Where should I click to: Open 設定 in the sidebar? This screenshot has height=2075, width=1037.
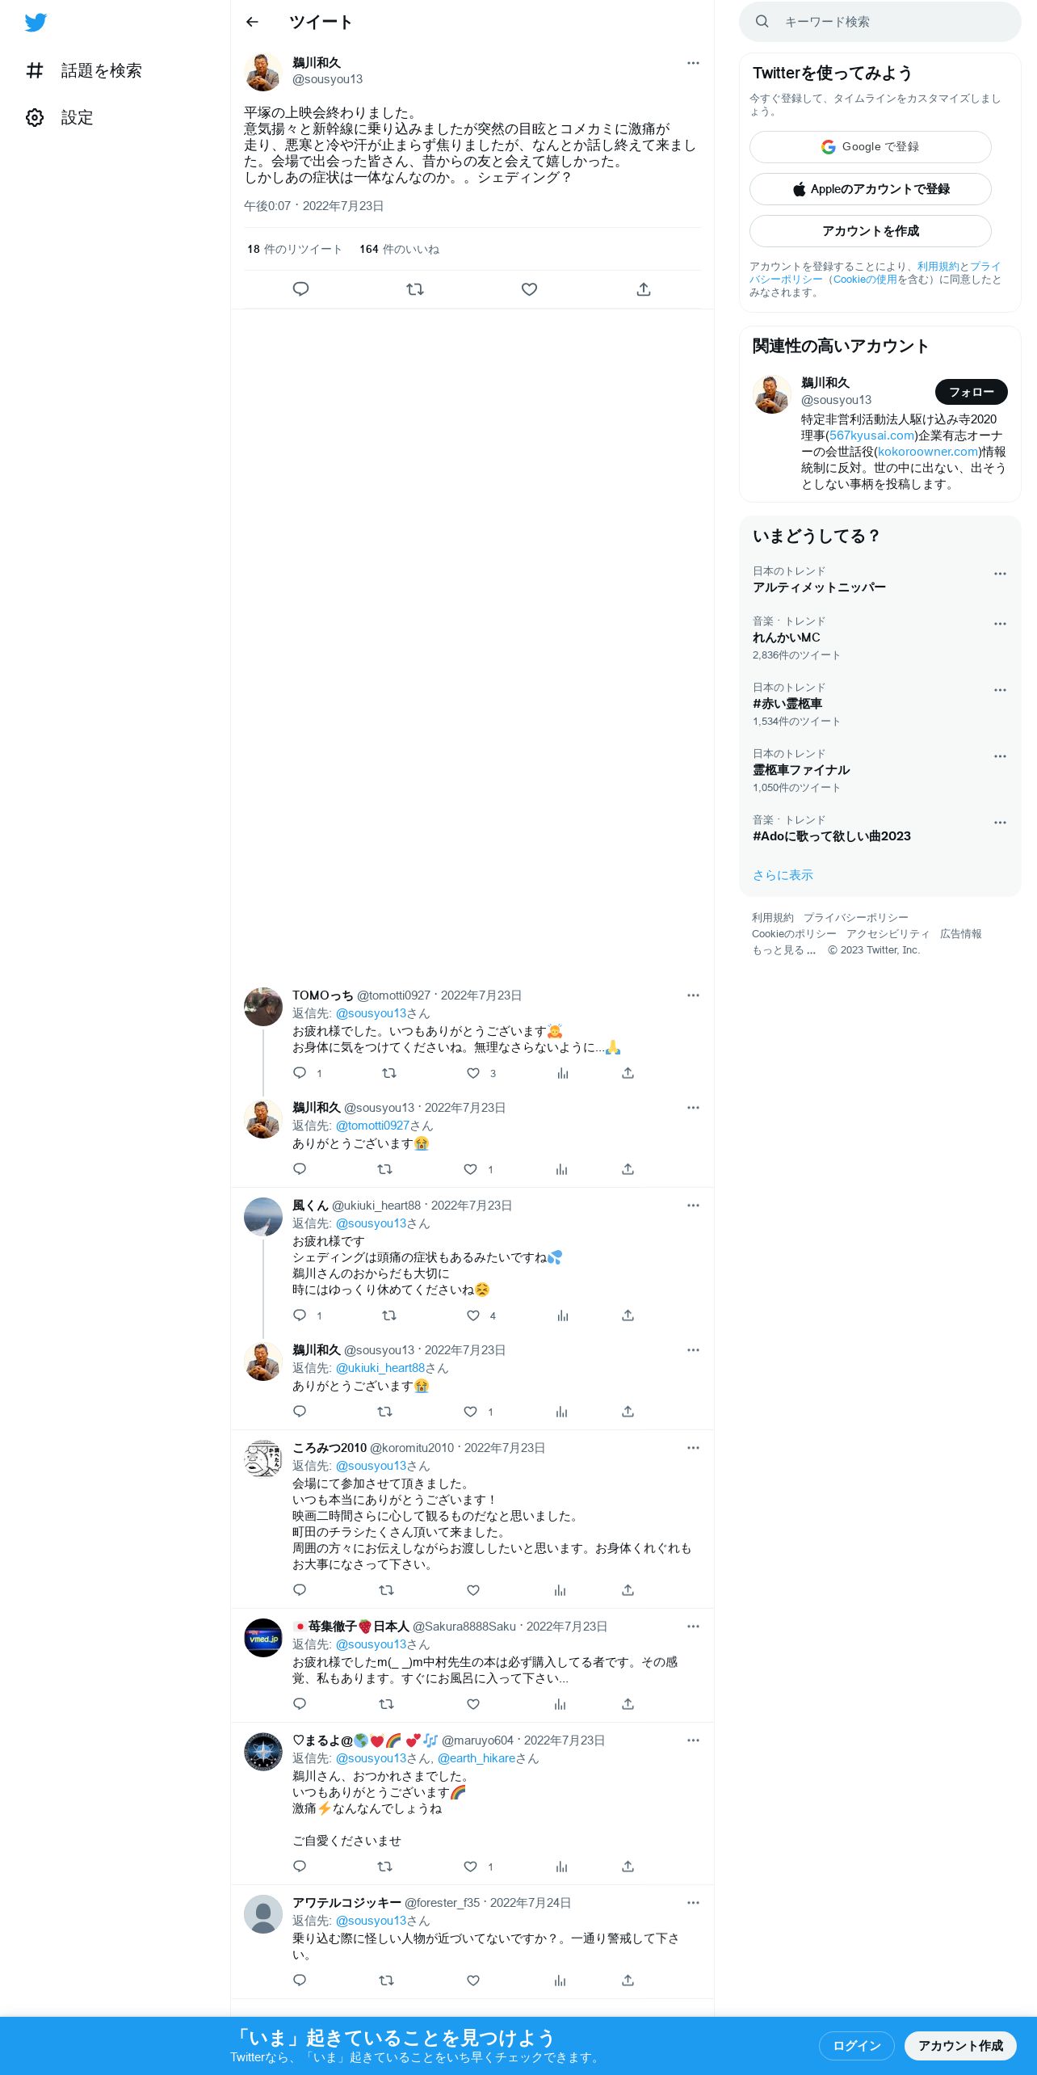(x=60, y=118)
